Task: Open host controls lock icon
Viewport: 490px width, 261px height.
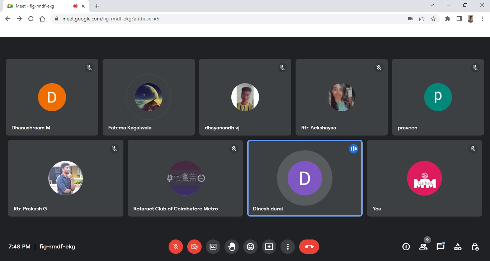Action: [475, 247]
